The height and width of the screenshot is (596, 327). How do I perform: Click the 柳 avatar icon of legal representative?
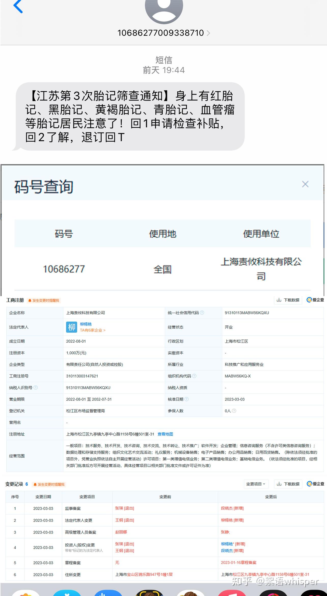click(x=72, y=327)
